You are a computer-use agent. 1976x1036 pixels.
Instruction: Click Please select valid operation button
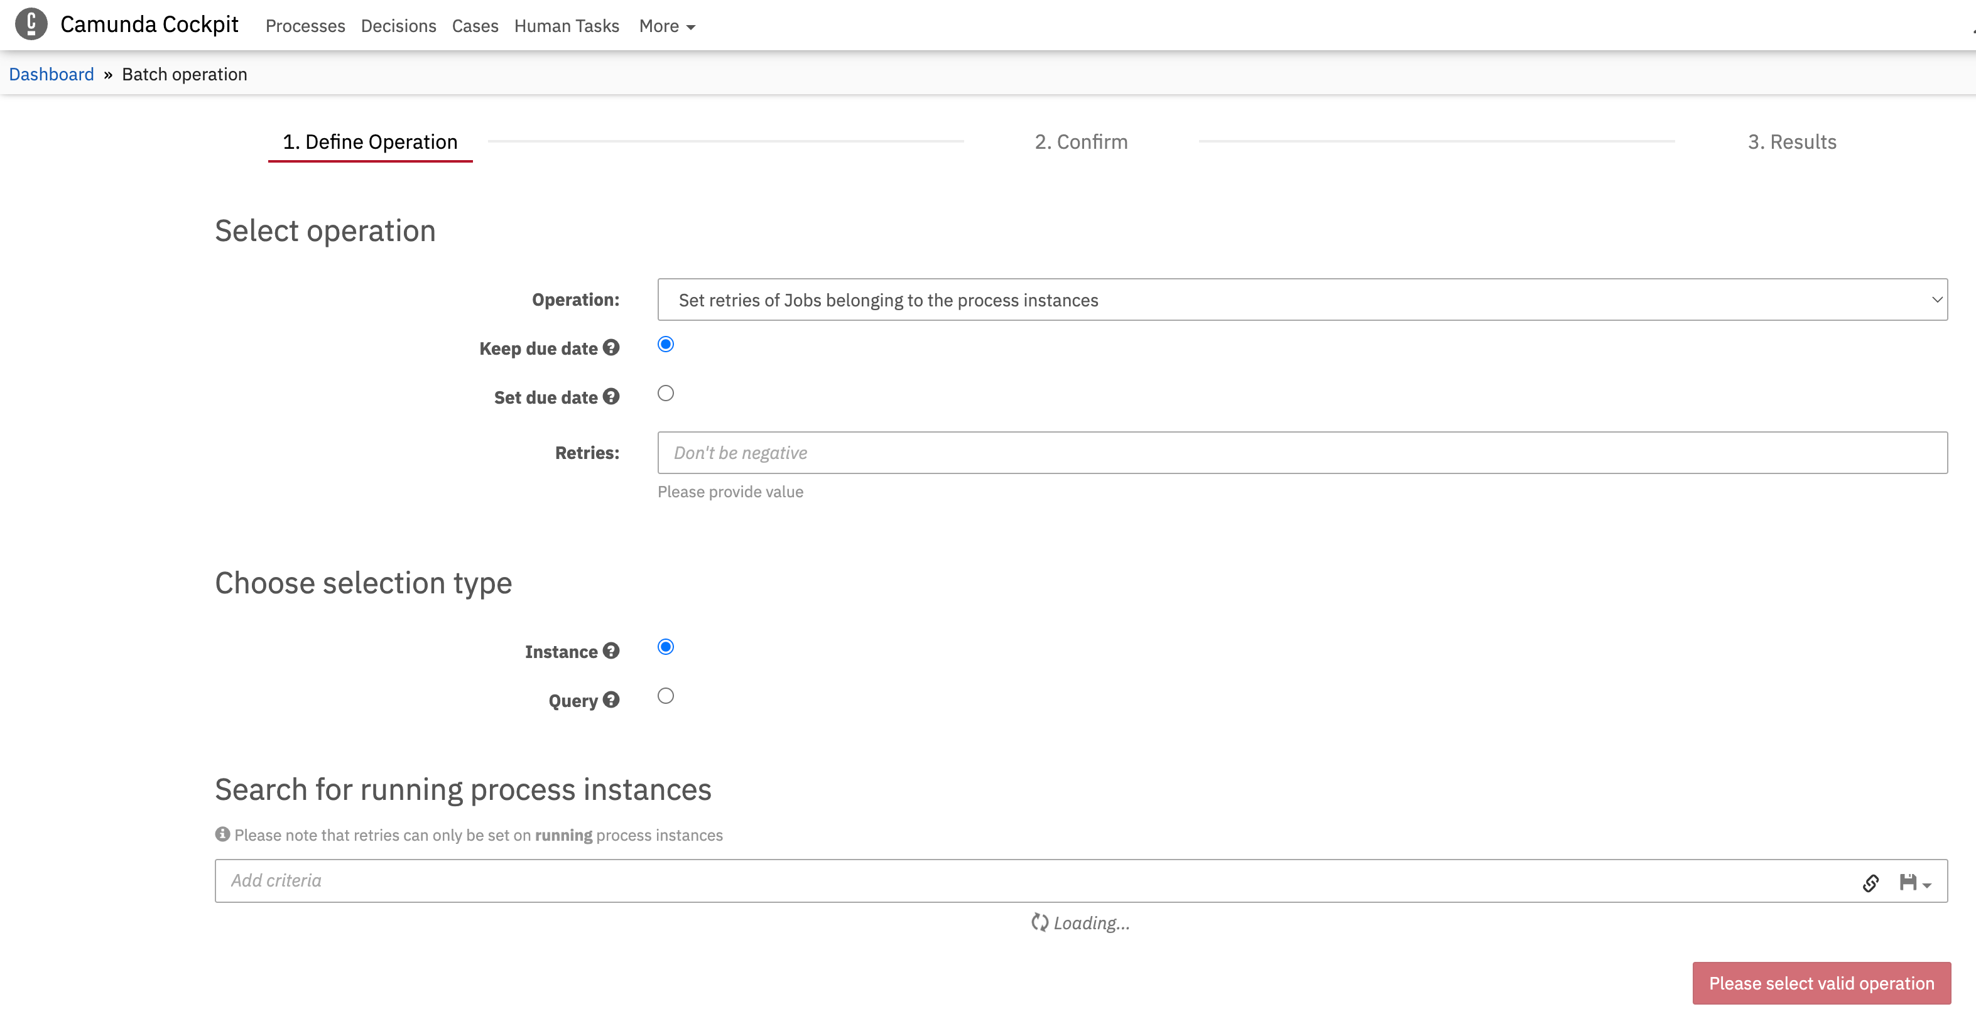[1821, 983]
